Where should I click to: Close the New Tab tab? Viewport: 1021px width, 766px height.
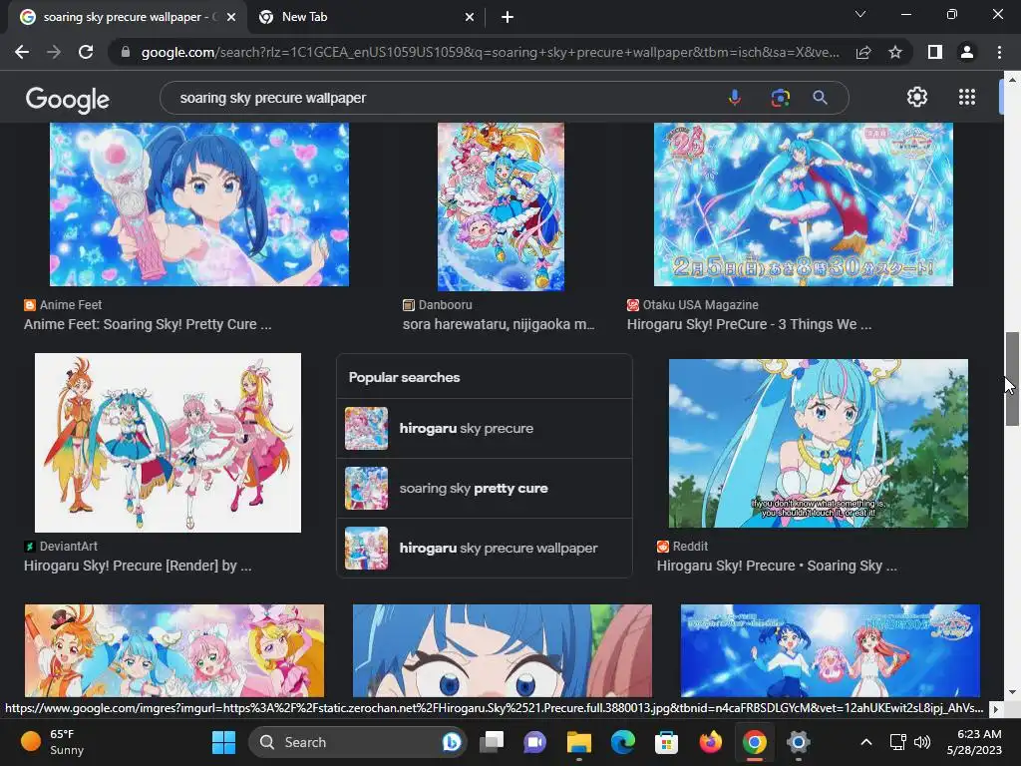click(470, 17)
